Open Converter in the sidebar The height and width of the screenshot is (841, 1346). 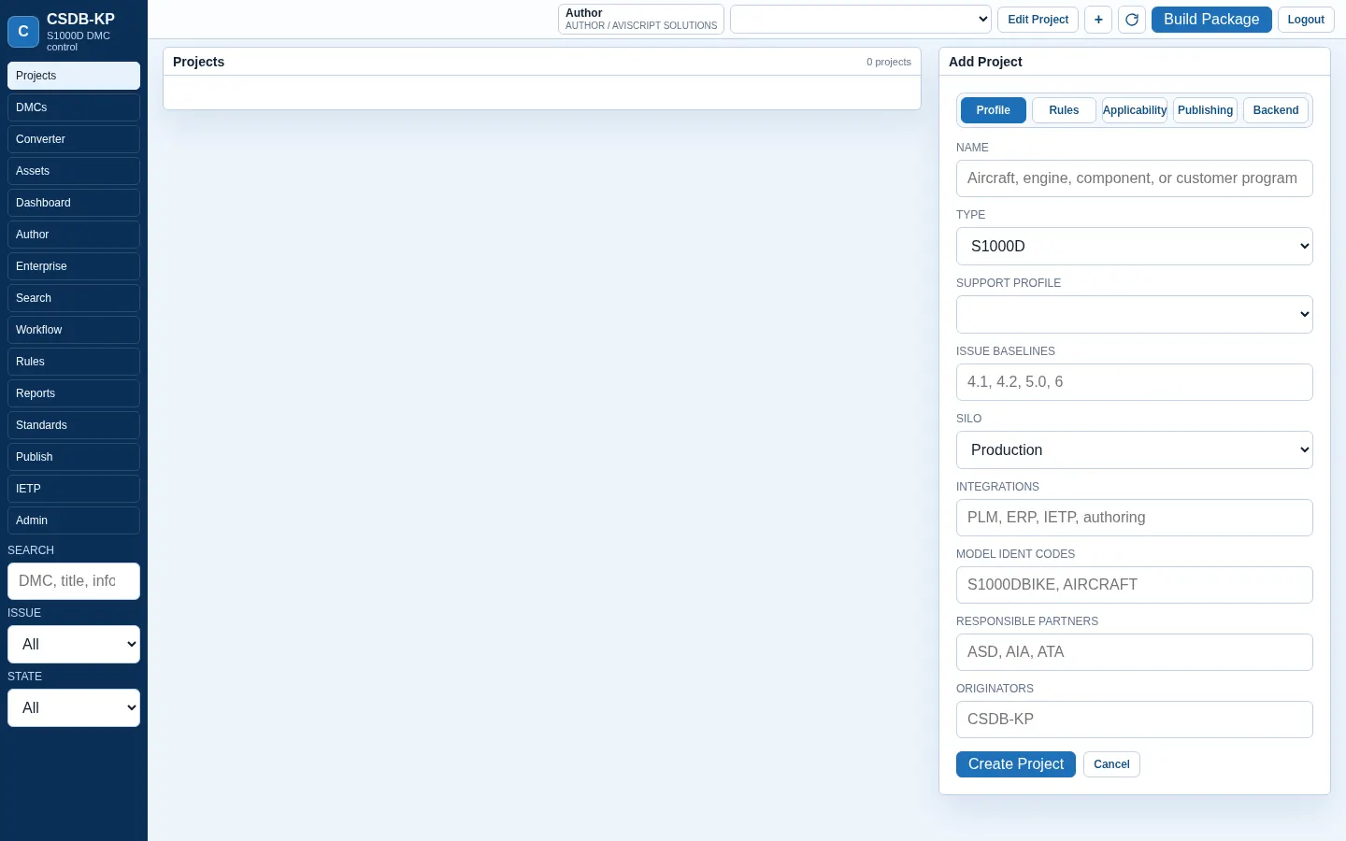coord(74,139)
